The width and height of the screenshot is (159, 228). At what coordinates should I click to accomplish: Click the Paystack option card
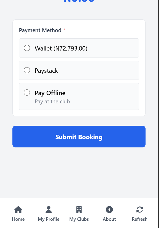[x=79, y=70]
